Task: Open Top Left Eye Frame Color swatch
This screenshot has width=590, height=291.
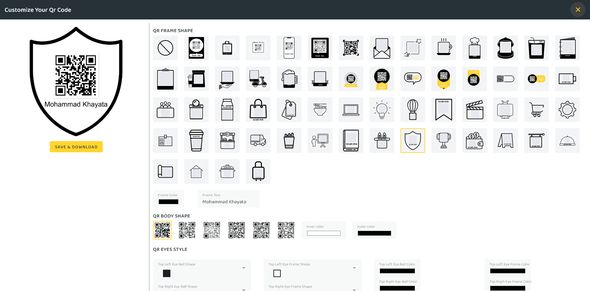Action: click(x=508, y=271)
